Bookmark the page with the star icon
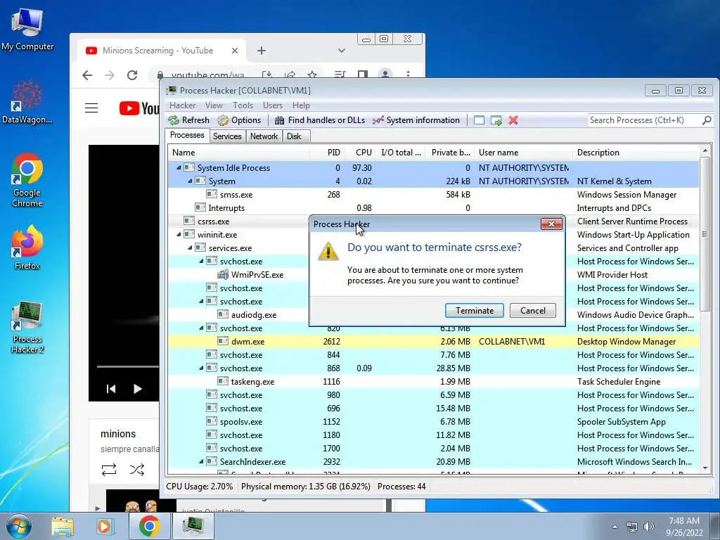 point(311,75)
